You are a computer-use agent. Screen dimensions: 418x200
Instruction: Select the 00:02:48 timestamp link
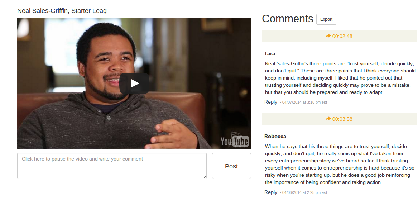(x=342, y=36)
